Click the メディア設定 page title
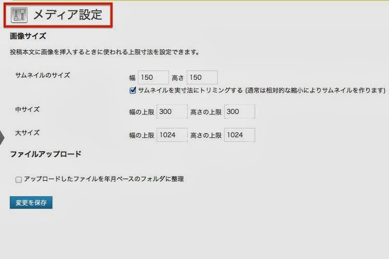This screenshot has height=259, width=389. [67, 15]
